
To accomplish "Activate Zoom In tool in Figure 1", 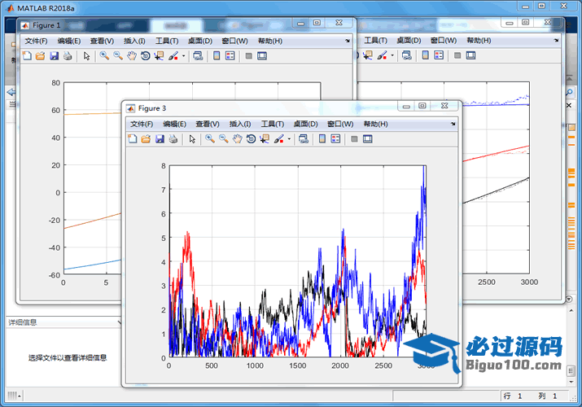I will [105, 56].
